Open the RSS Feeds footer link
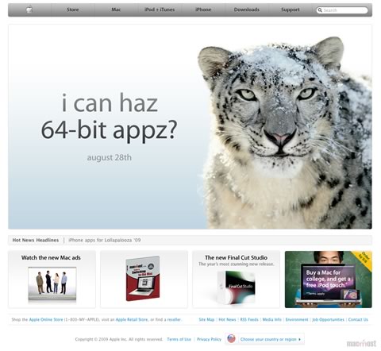This screenshot has width=381, height=351. pyautogui.click(x=249, y=319)
